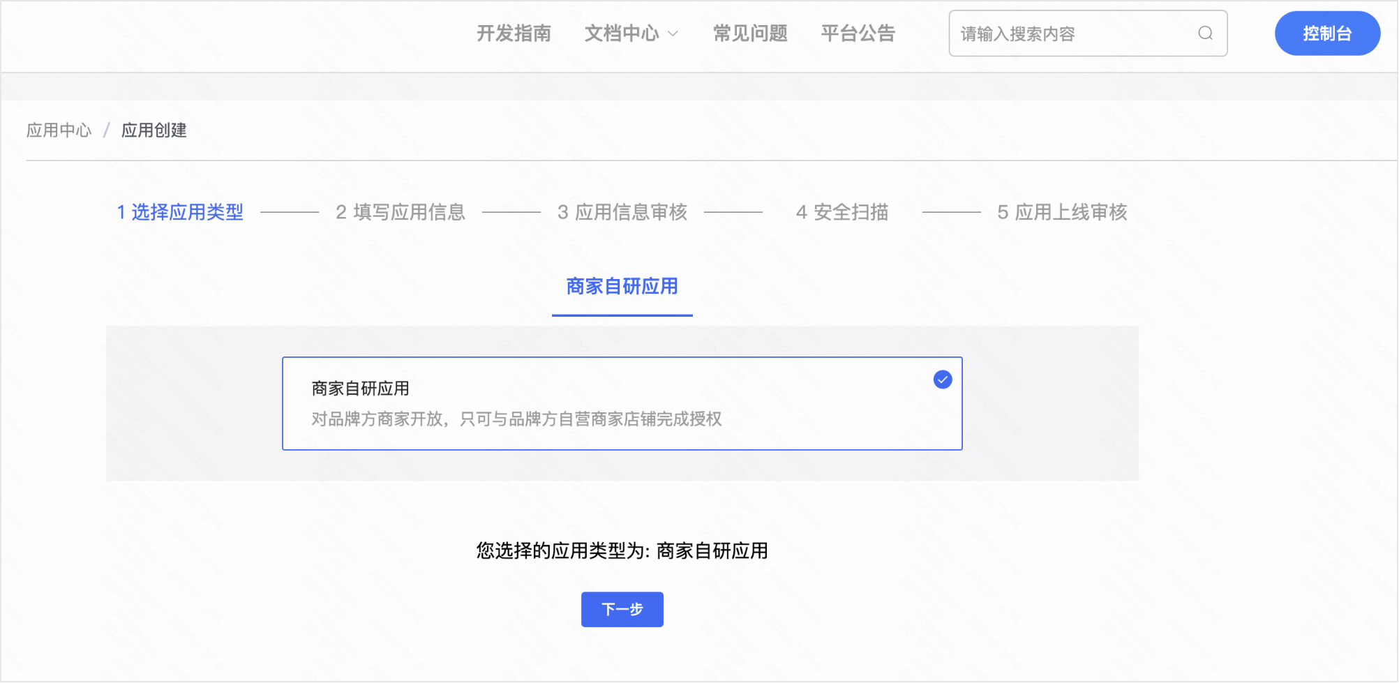Click step 4 安全扫描

pos(841,212)
